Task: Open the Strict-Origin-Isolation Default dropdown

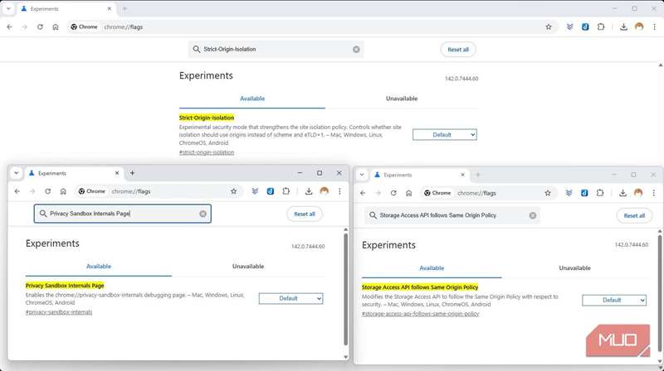Action: pos(444,134)
